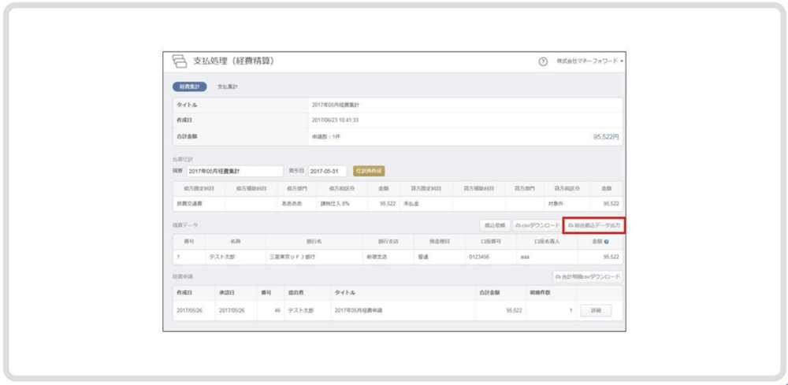Switch to the 支払集計 tab
788x385 pixels.
[x=228, y=87]
